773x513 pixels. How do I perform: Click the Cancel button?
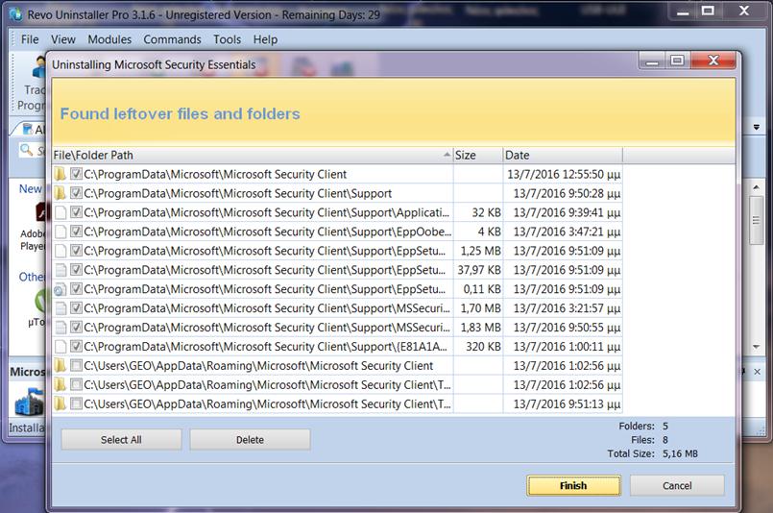tap(677, 485)
